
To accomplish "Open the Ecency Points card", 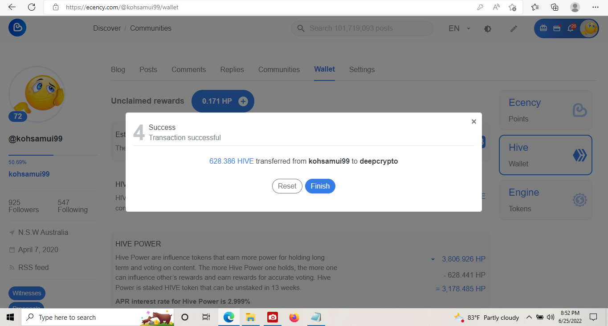I will coord(546,110).
